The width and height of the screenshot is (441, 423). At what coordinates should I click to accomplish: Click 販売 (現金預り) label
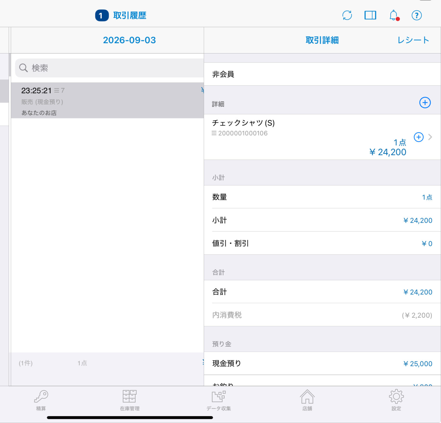[42, 102]
